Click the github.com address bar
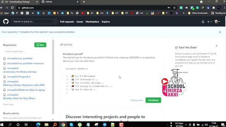This screenshot has height=127, width=226. [92, 8]
